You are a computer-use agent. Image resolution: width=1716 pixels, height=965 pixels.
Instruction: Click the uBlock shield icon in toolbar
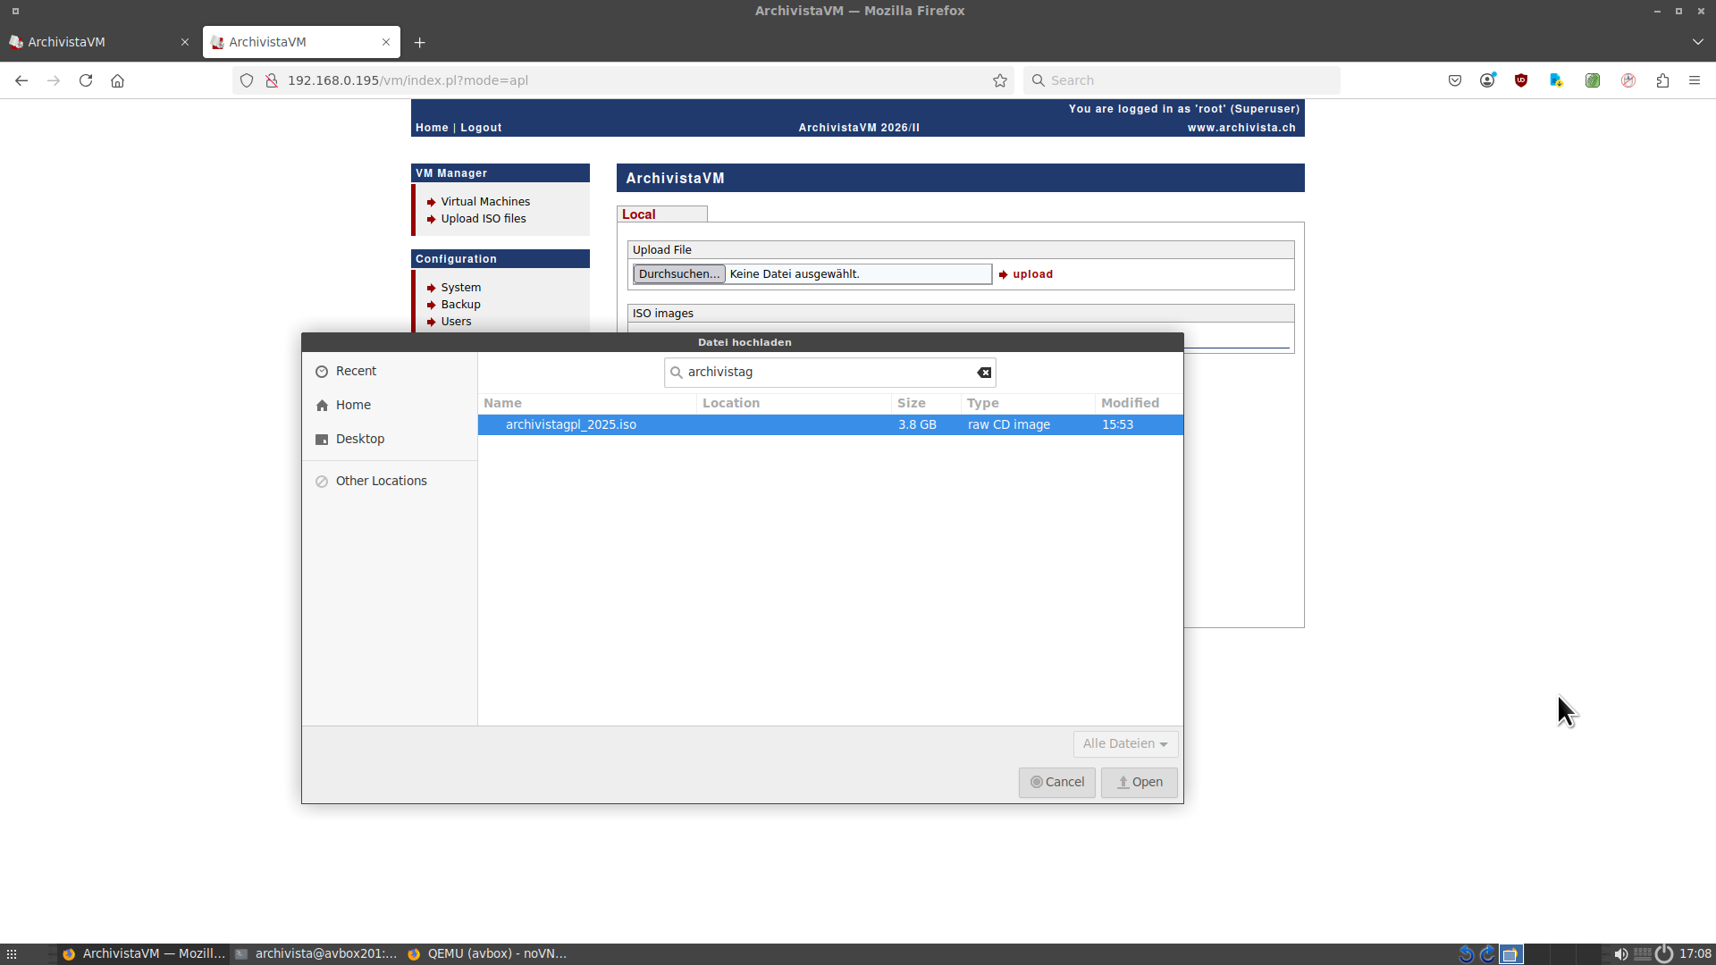coord(1521,80)
